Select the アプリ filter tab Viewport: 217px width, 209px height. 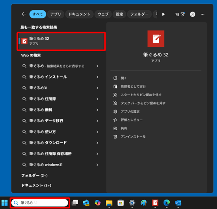[x=56, y=14]
